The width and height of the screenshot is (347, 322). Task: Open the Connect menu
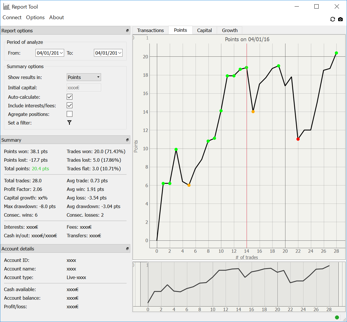[x=12, y=17]
